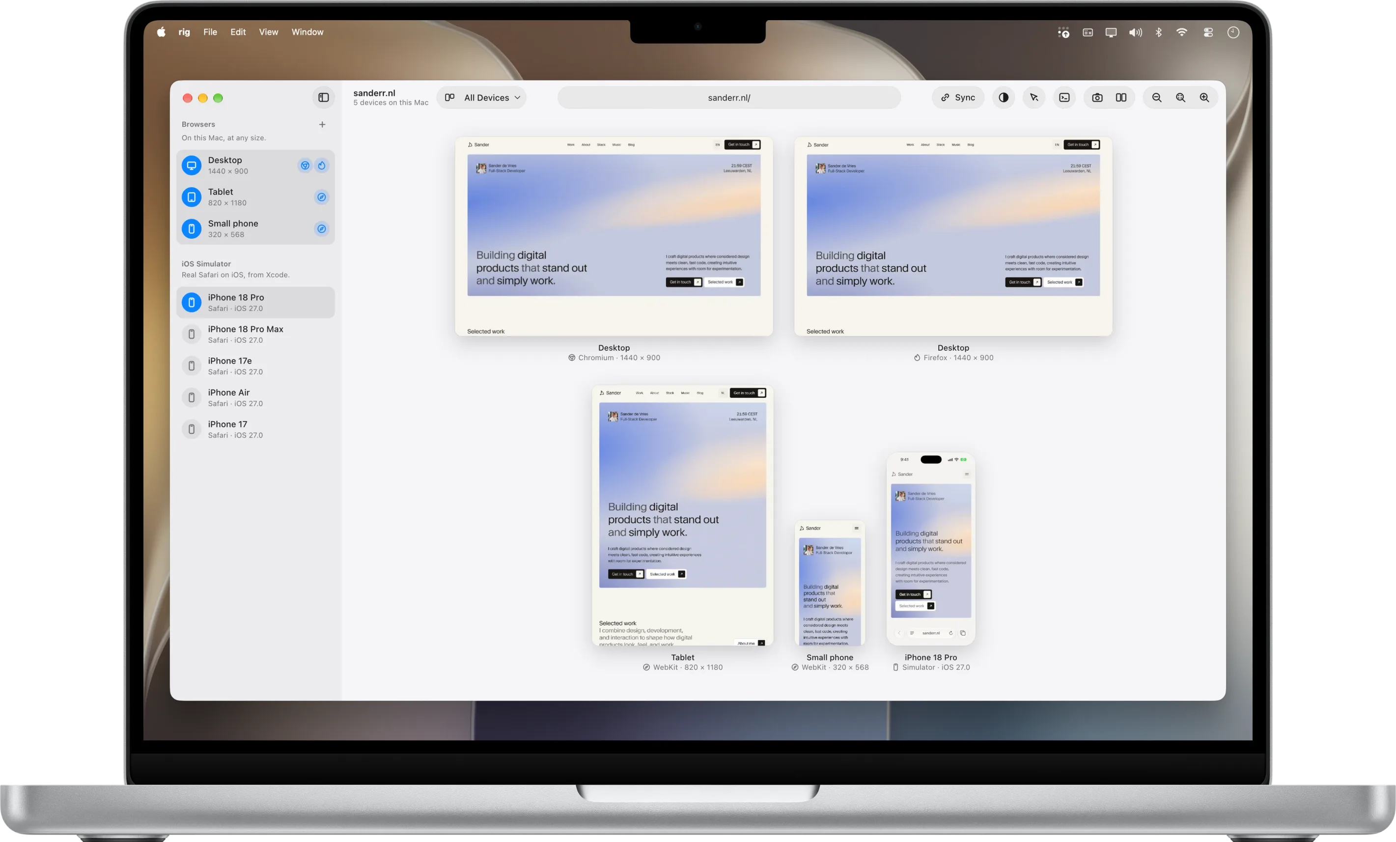Zoom in with the plus magnifier
This screenshot has width=1396, height=842.
pos(1204,97)
